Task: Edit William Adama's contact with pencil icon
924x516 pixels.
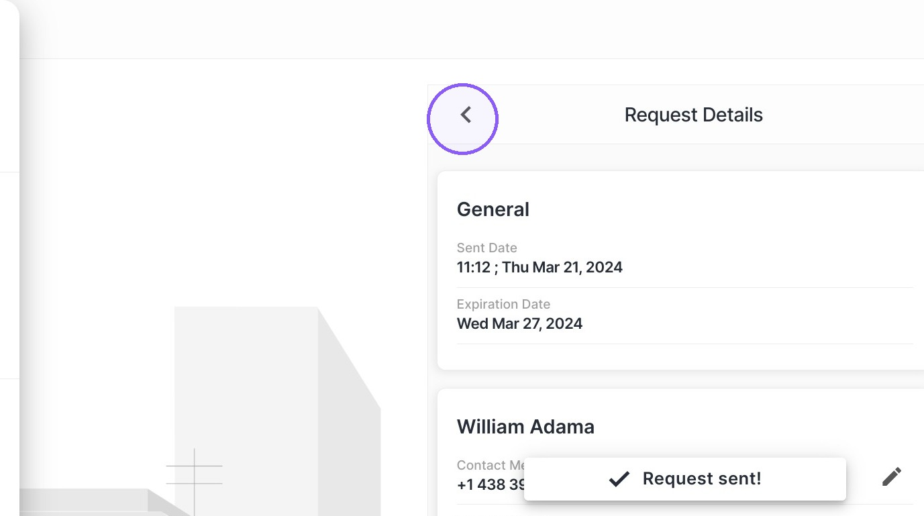Action: point(891,476)
